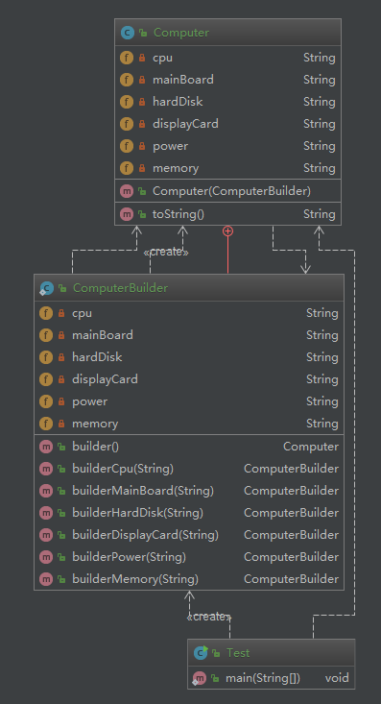
Task: Click the ComputerBuilder class icon
Action: pyautogui.click(x=47, y=288)
